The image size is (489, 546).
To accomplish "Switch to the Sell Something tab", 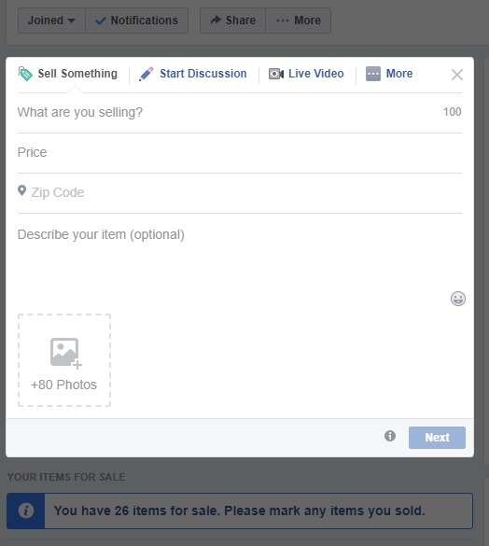I will 67,74.
